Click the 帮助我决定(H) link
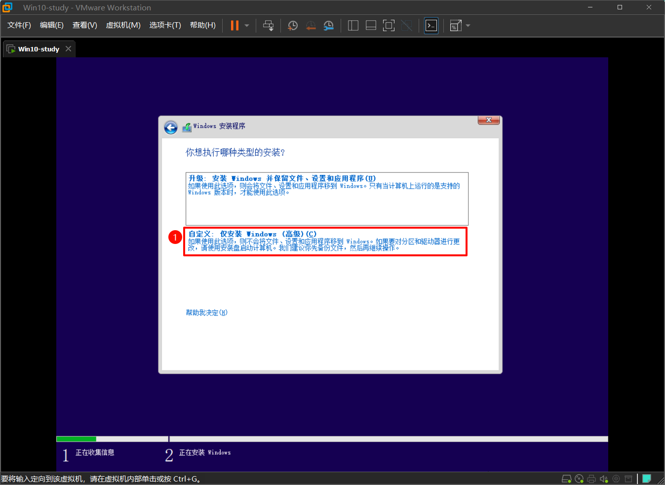Screen dimensions: 665x485 [206, 312]
